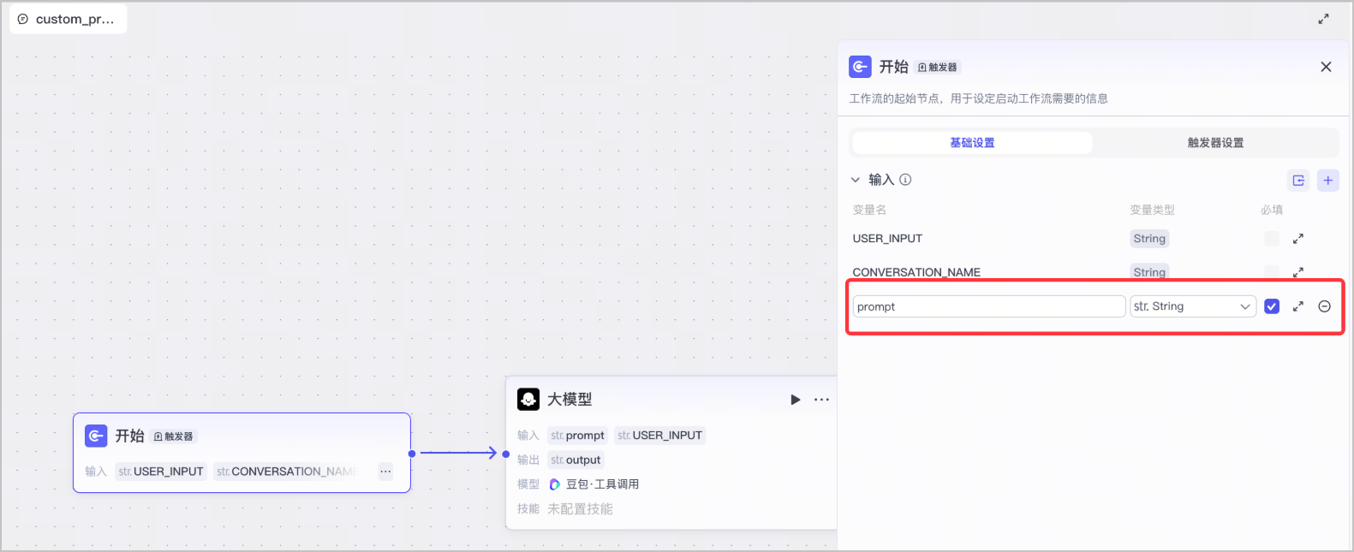1354x552 pixels.
Task: Expand the canvas to fullscreen
Action: 1323,19
